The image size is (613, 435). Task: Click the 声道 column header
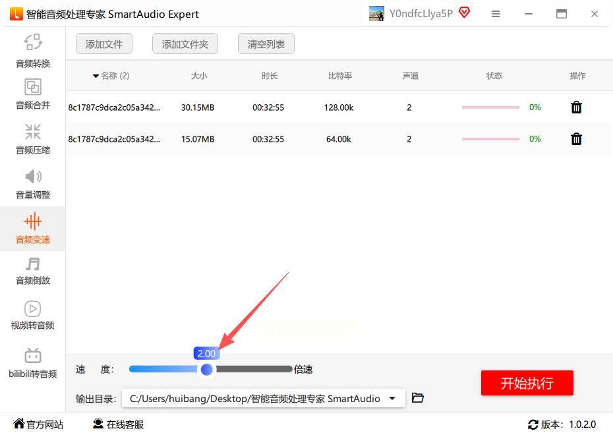click(411, 76)
